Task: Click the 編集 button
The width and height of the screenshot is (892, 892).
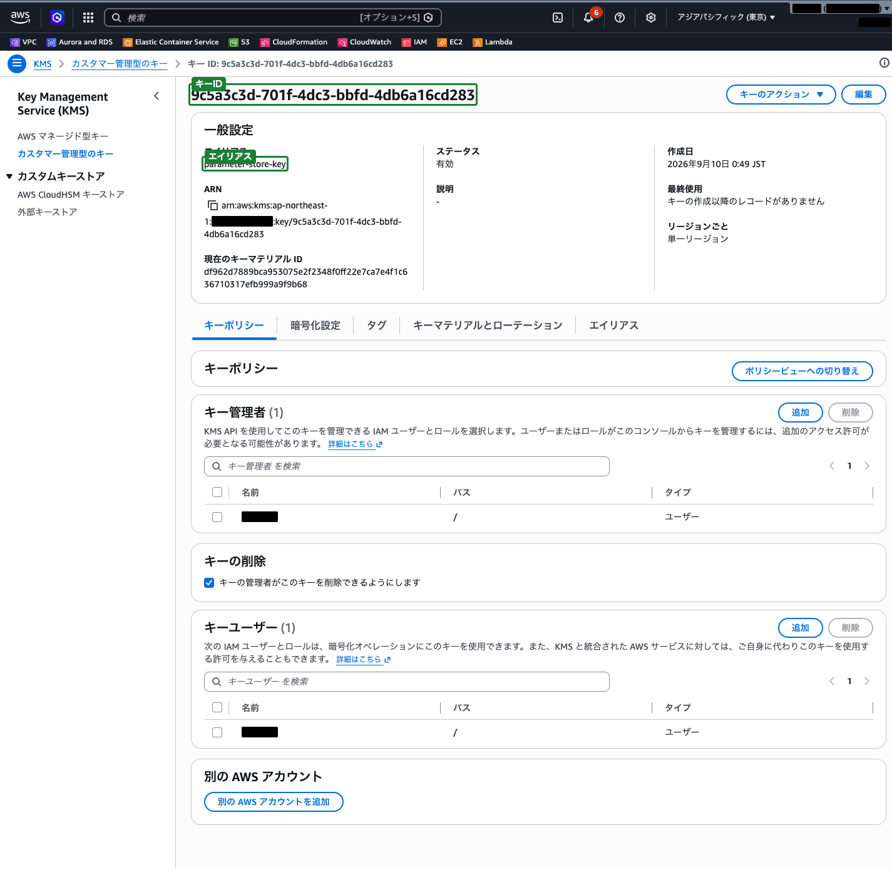Action: tap(864, 95)
